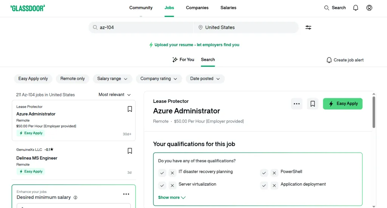Confirm having PowerShell qualification checkmark
The height and width of the screenshot is (208, 387).
click(264, 173)
